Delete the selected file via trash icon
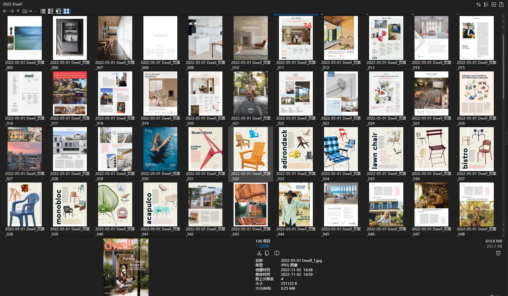This screenshot has width=508, height=296. 498,253
